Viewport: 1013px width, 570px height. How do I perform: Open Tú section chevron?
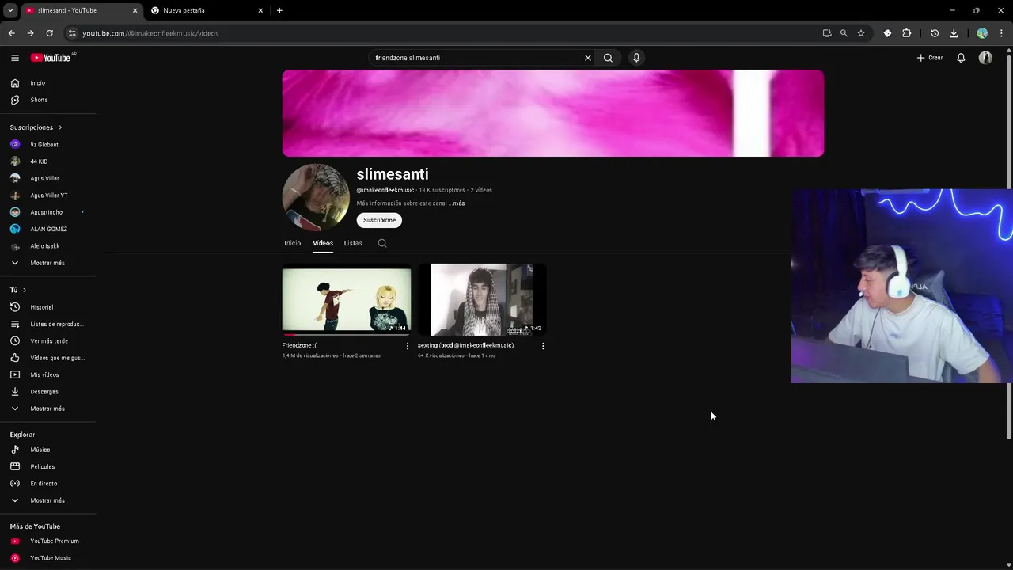[x=25, y=290]
